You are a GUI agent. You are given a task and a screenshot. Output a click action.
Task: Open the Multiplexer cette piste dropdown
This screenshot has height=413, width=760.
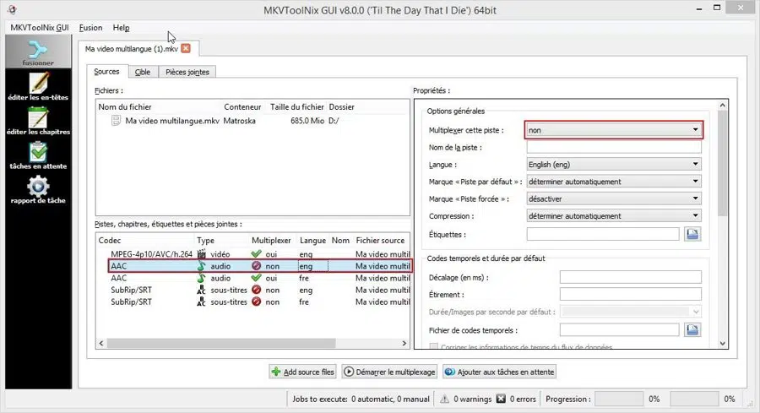tap(614, 130)
